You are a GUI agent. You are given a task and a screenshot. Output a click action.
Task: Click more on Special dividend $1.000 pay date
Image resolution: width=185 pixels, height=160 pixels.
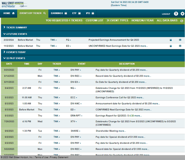coord(142,137)
